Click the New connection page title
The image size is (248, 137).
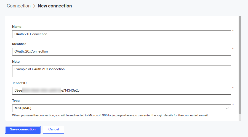pyautogui.click(x=55, y=6)
